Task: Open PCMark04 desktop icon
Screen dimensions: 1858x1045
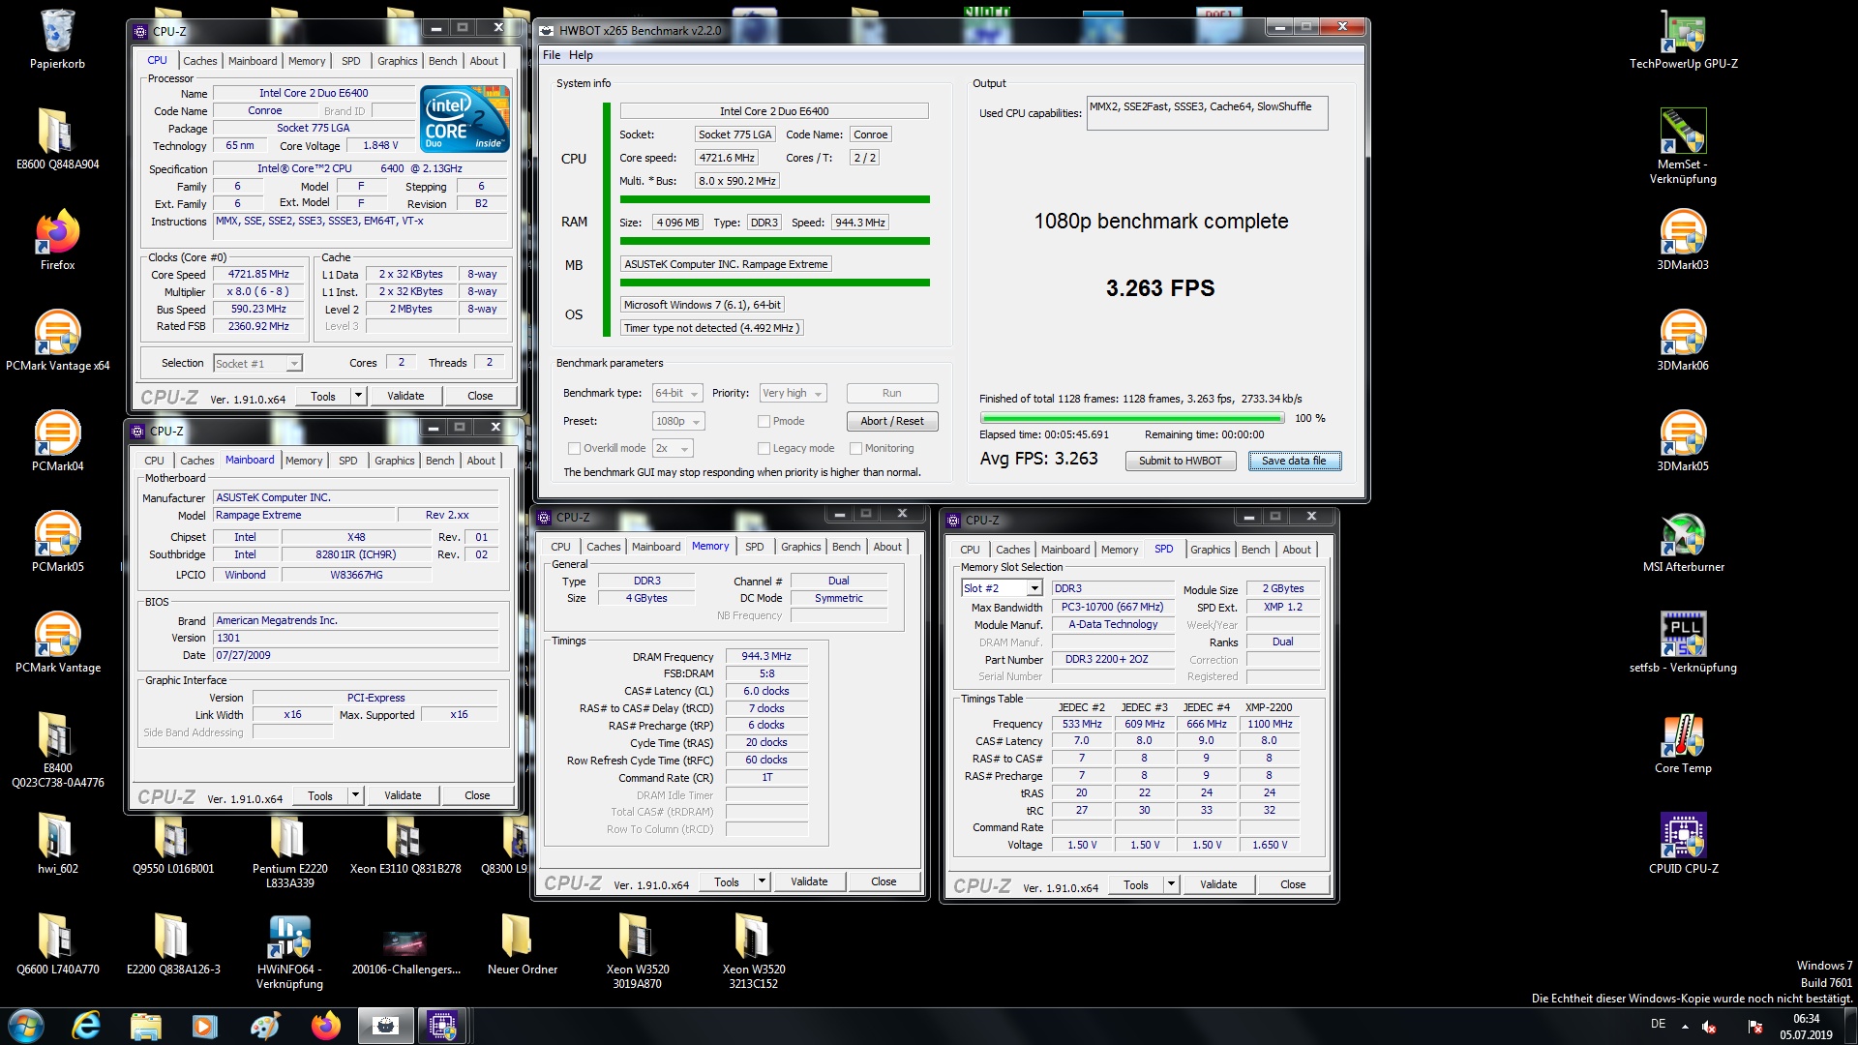Action: pos(57,440)
